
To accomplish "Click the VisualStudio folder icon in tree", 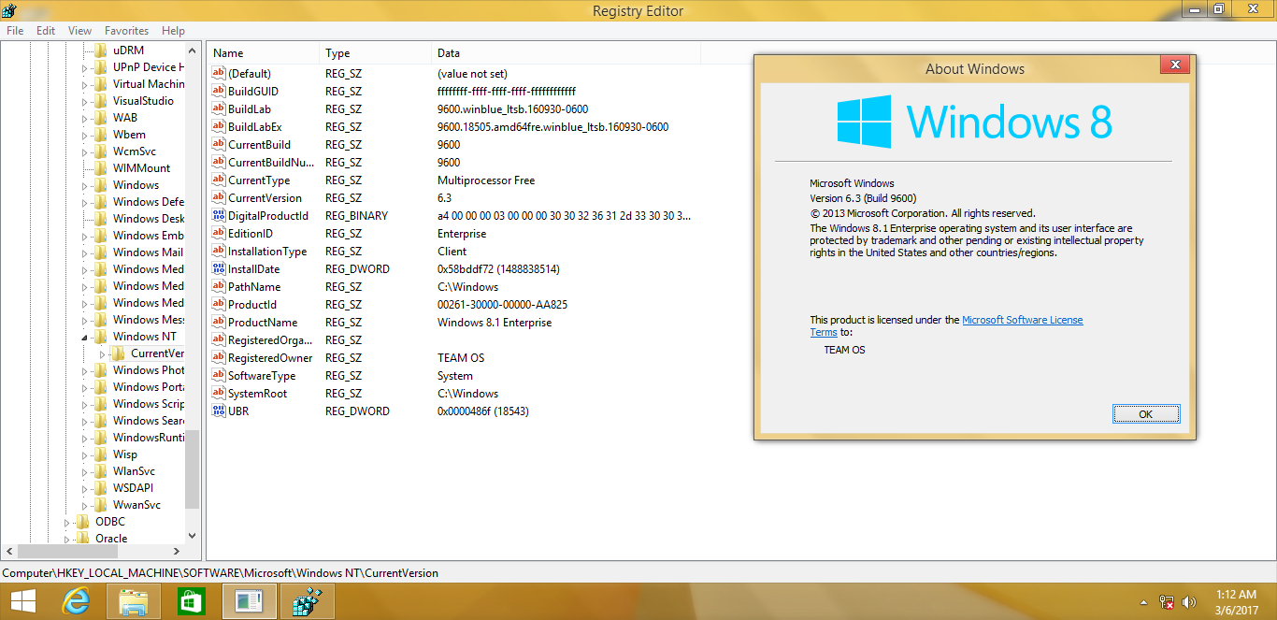I will click(x=100, y=101).
